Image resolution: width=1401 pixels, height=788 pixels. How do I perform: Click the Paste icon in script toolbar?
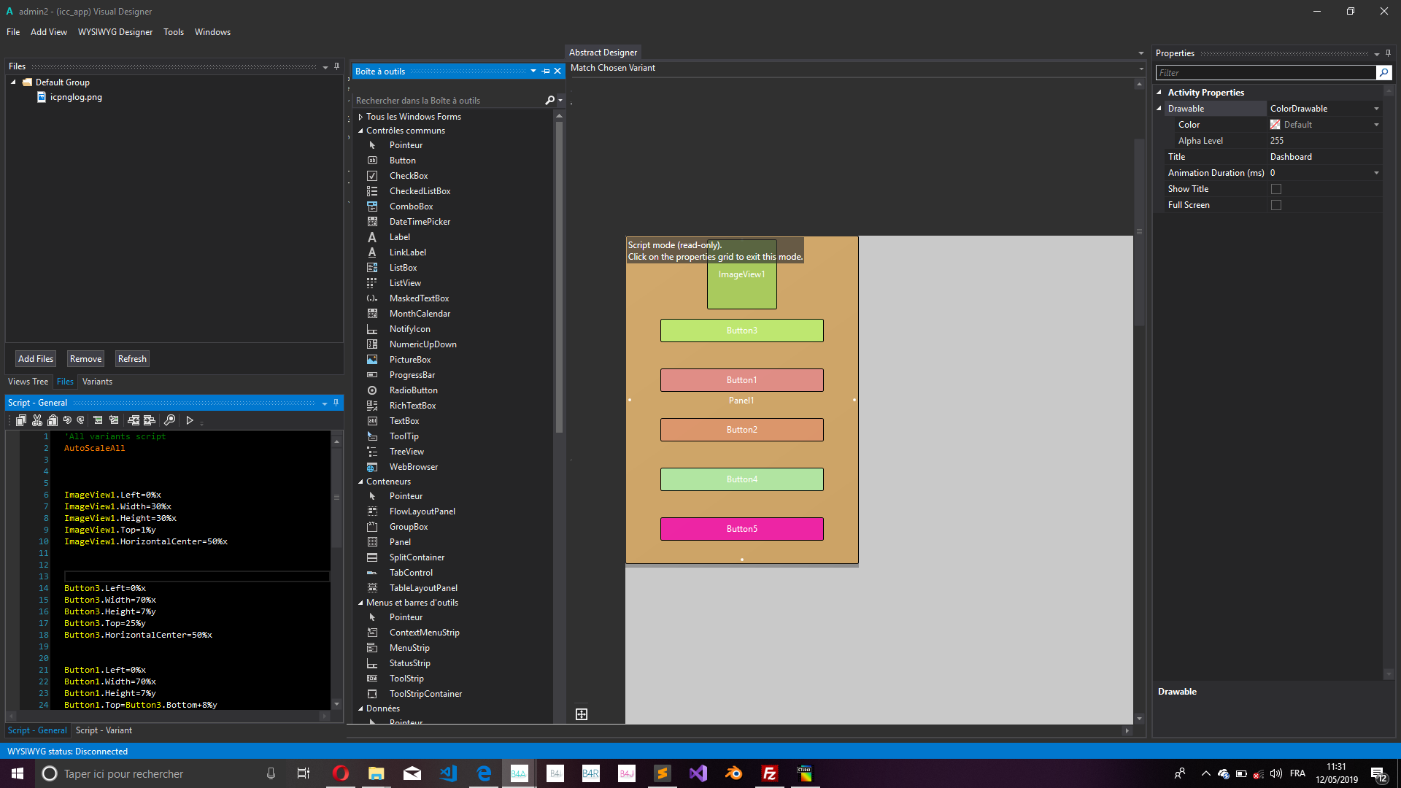tap(53, 420)
